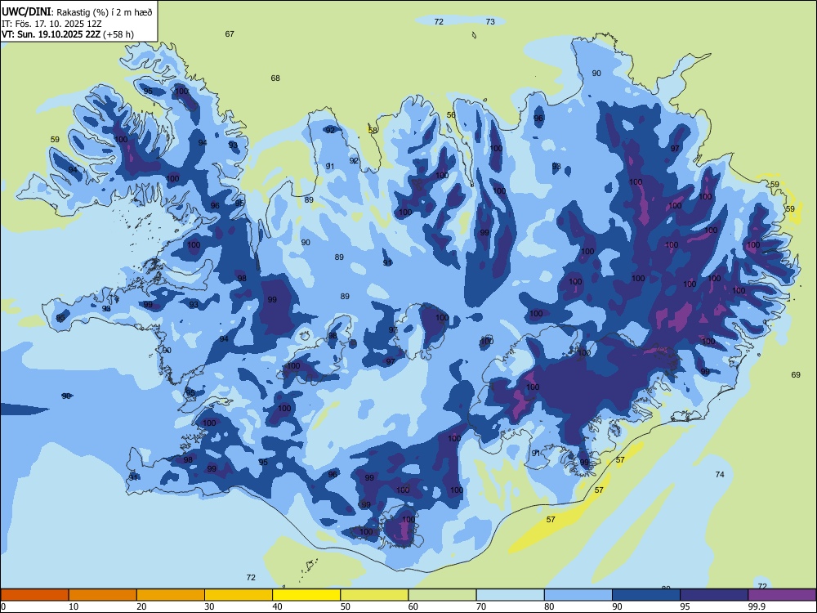Viewport: 817px width, 613px height.
Task: Pick the golden 30–40 legend swatch
Action: pos(239,595)
